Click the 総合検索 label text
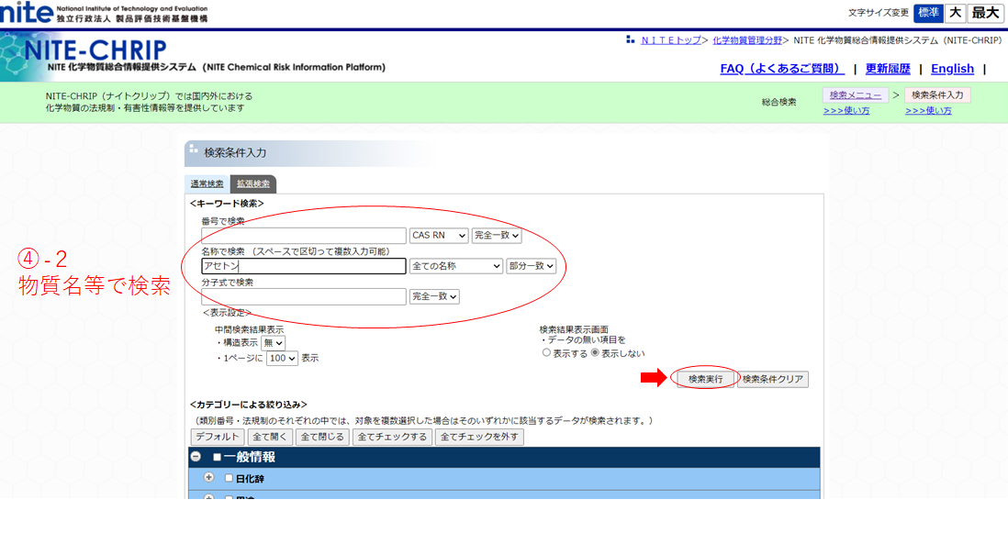The width and height of the screenshot is (1008, 533). pos(779,102)
